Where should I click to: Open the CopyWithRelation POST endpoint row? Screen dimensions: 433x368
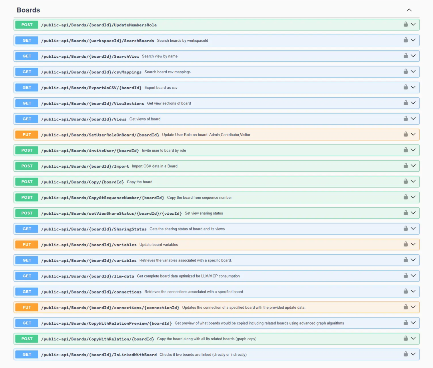click(97, 339)
